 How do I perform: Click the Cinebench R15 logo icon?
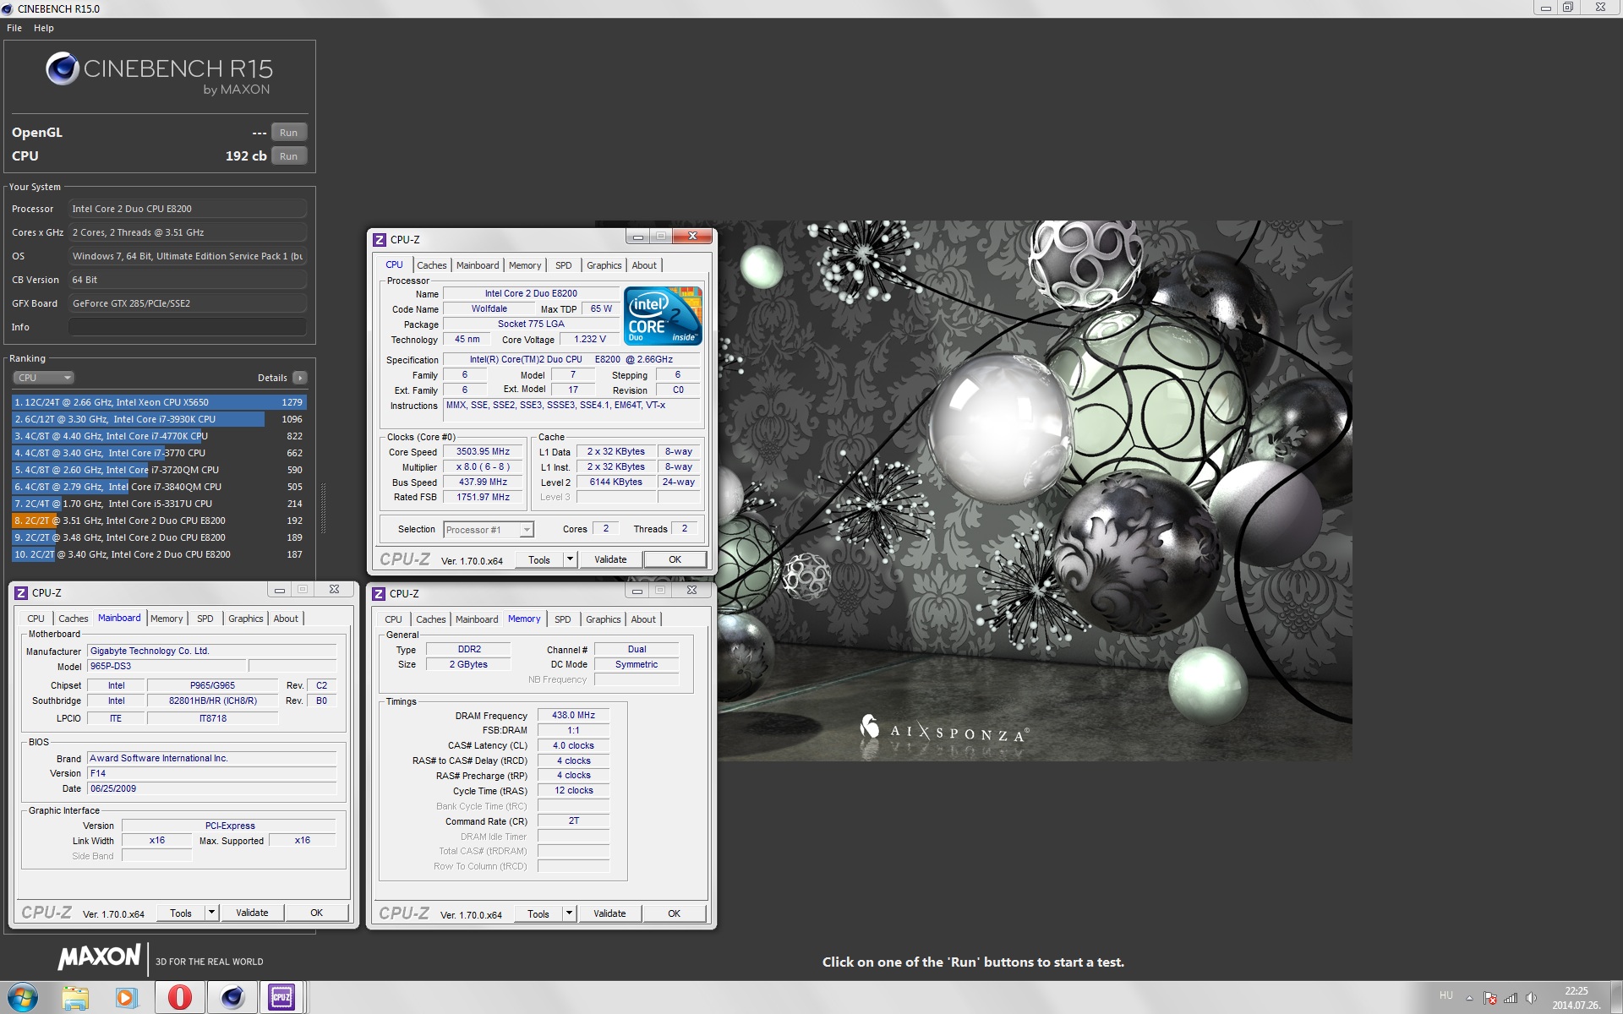(x=63, y=68)
